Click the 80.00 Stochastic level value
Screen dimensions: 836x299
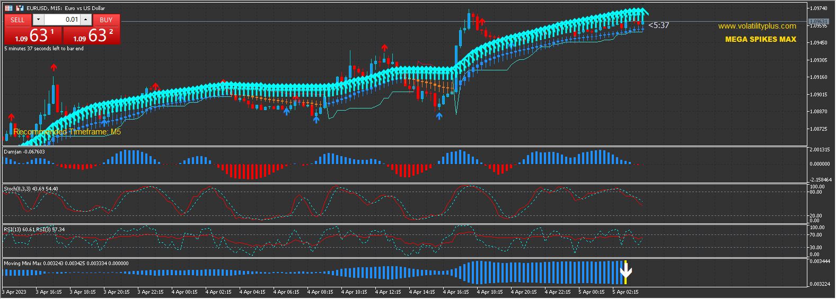coord(817,192)
